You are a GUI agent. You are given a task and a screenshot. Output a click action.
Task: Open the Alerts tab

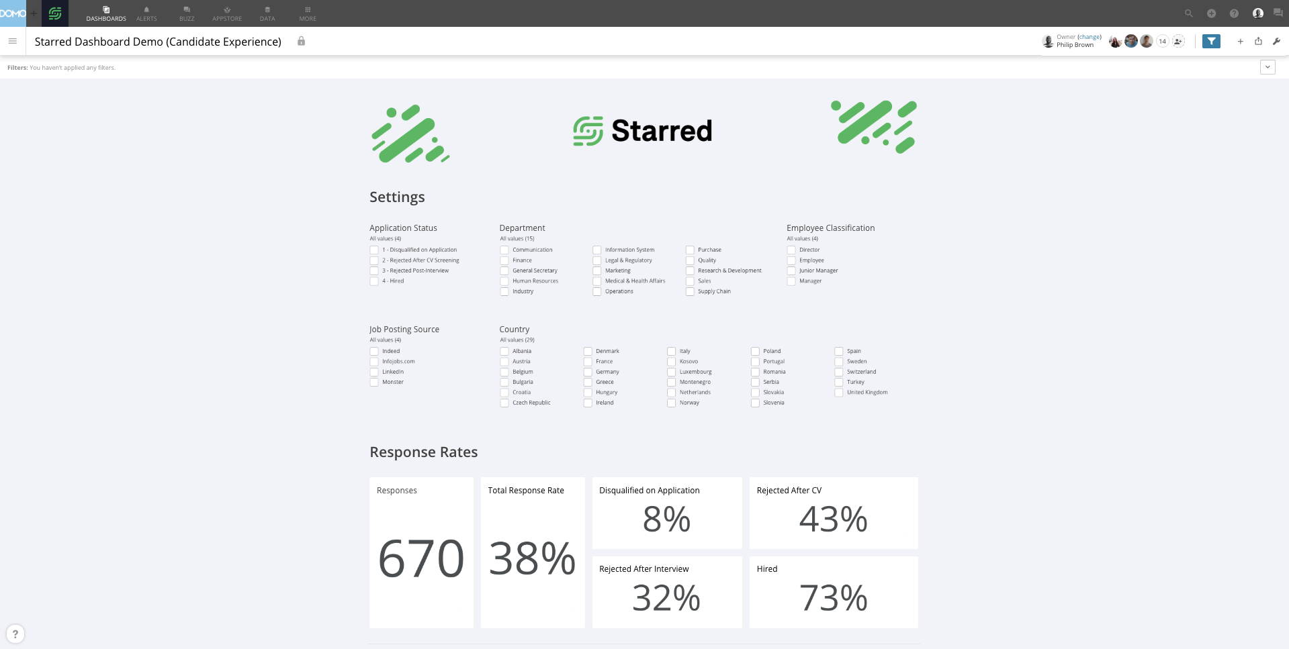(146, 13)
